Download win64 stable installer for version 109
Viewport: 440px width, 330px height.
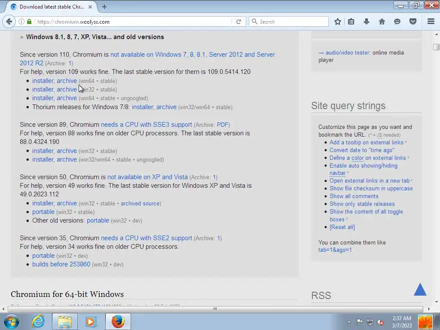click(x=43, y=81)
